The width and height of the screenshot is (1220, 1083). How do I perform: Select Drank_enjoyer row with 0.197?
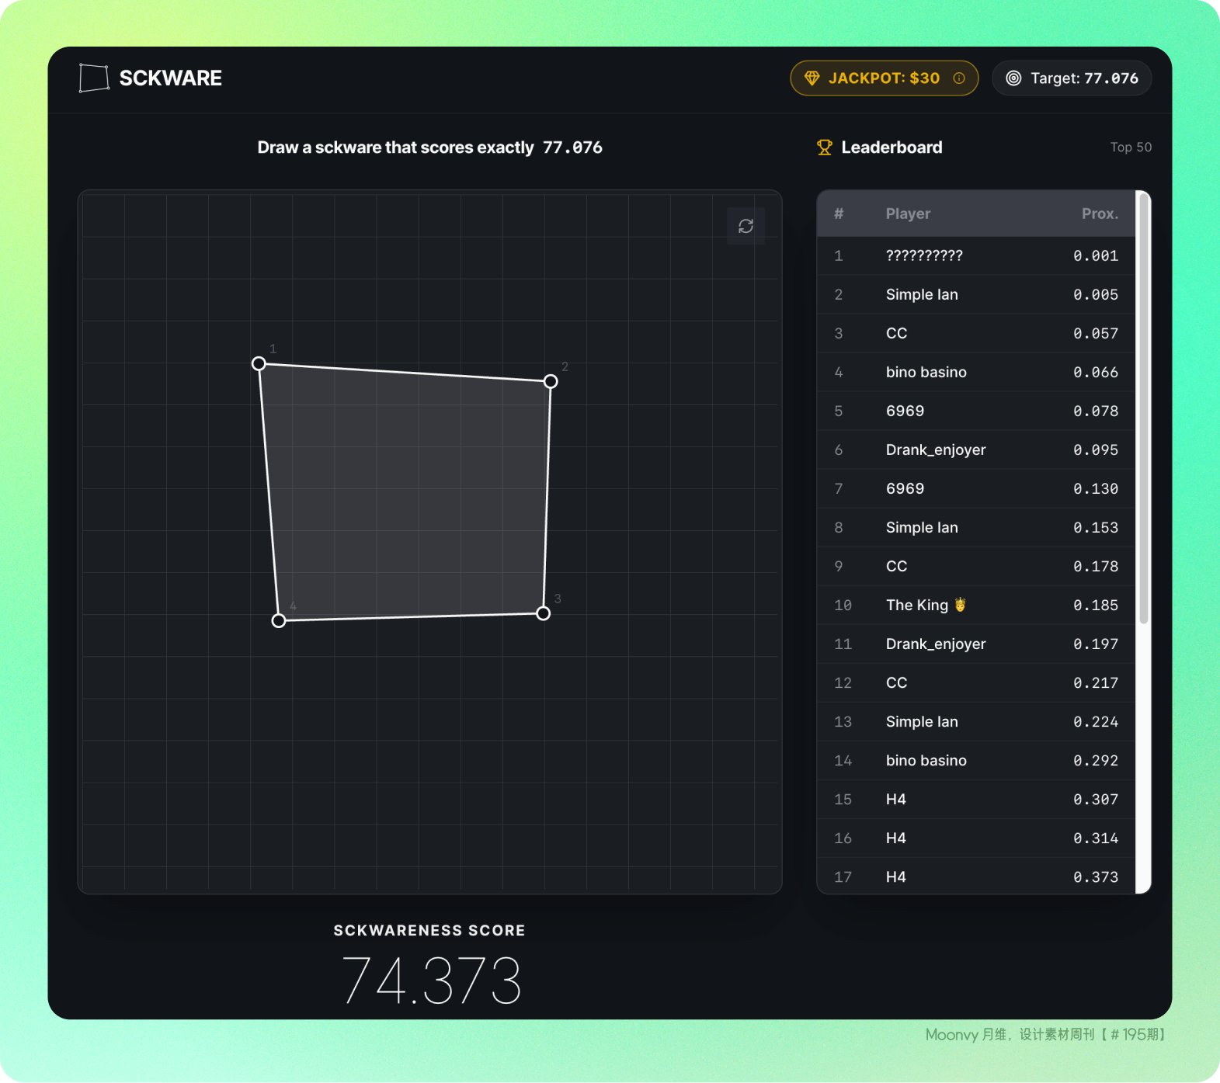click(976, 644)
